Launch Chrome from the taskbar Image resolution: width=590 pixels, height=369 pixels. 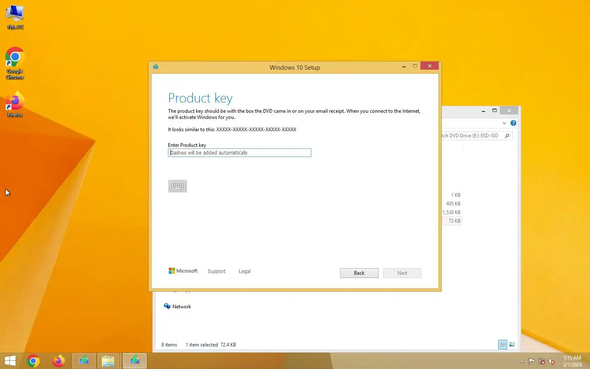(x=33, y=361)
